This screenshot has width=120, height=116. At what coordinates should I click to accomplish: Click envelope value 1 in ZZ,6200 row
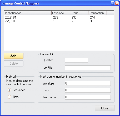click(54, 21)
